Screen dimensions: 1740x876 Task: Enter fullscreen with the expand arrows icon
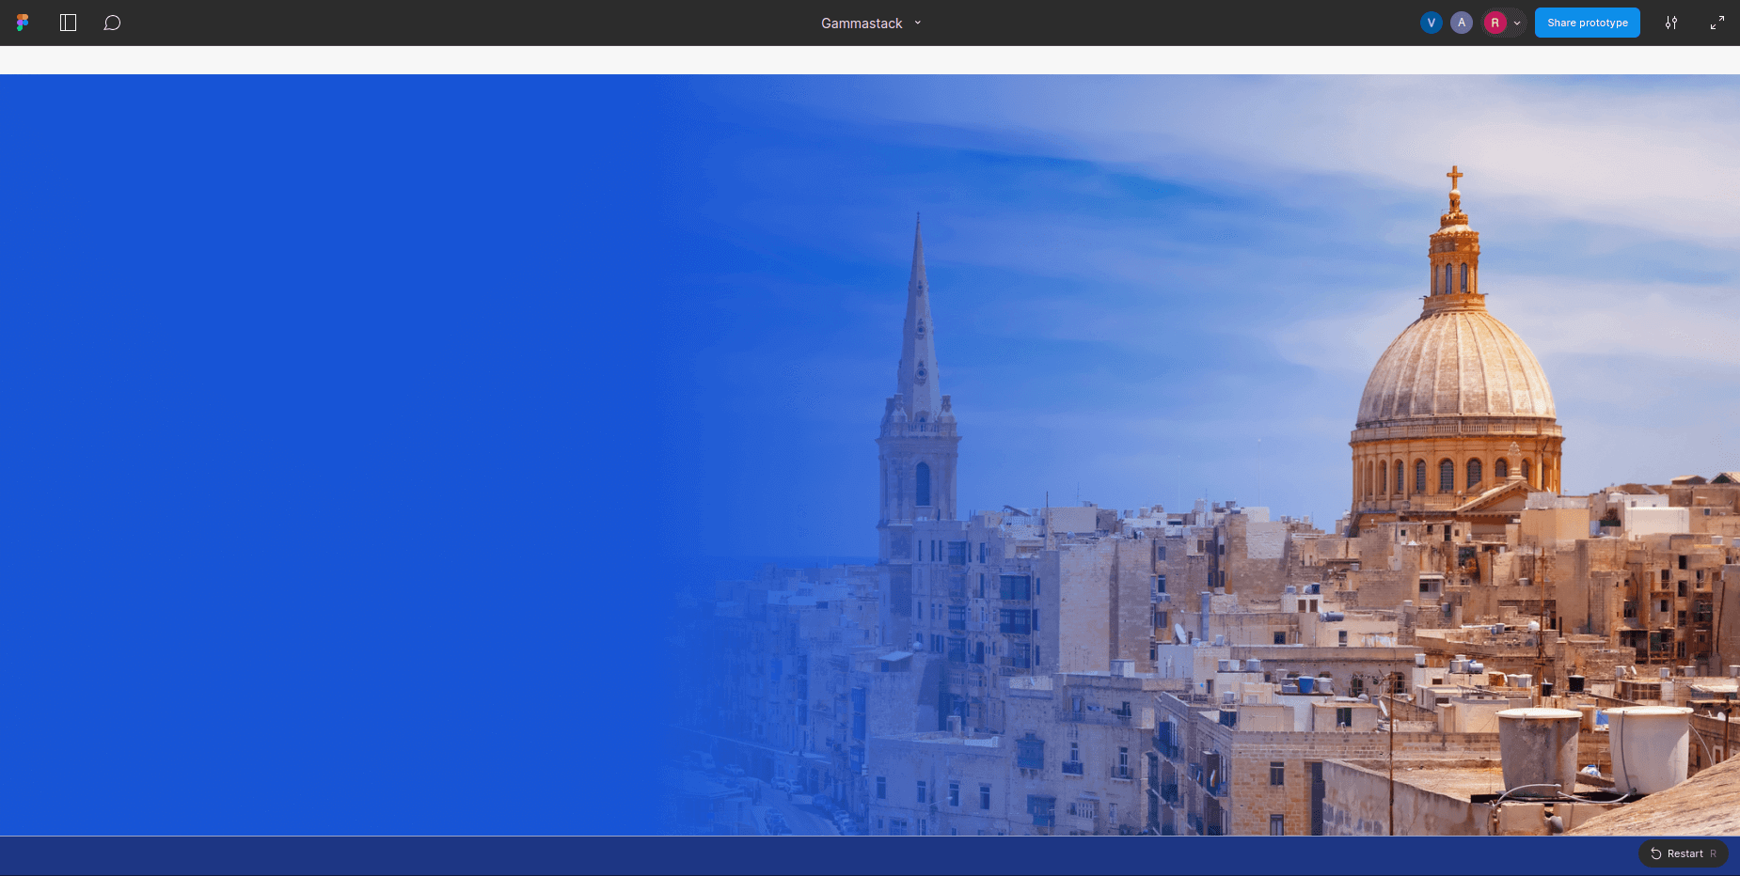click(1717, 23)
